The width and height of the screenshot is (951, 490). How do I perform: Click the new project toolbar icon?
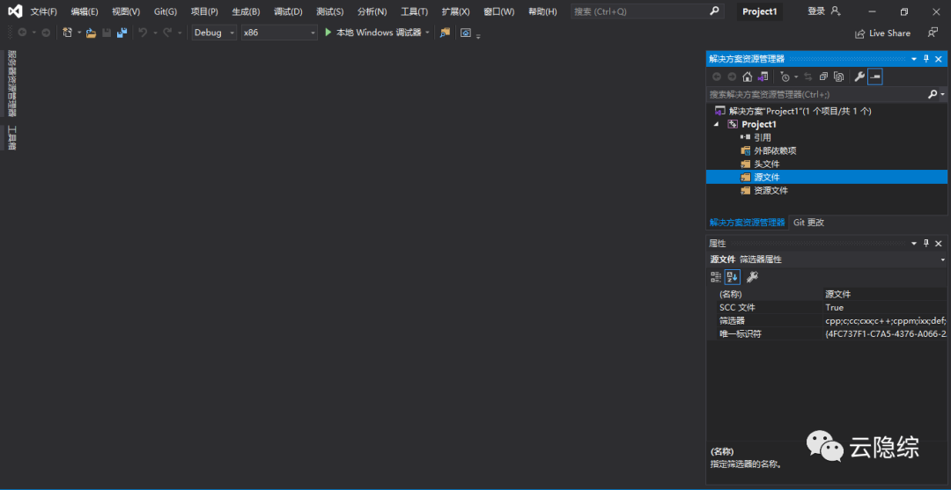click(67, 33)
